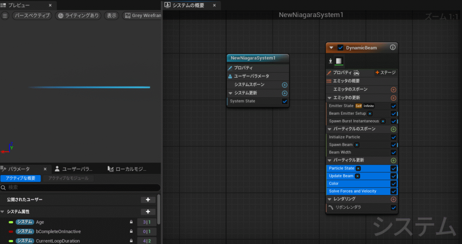Click the Particle State scratch icon
The image size is (462, 244).
(x=358, y=168)
